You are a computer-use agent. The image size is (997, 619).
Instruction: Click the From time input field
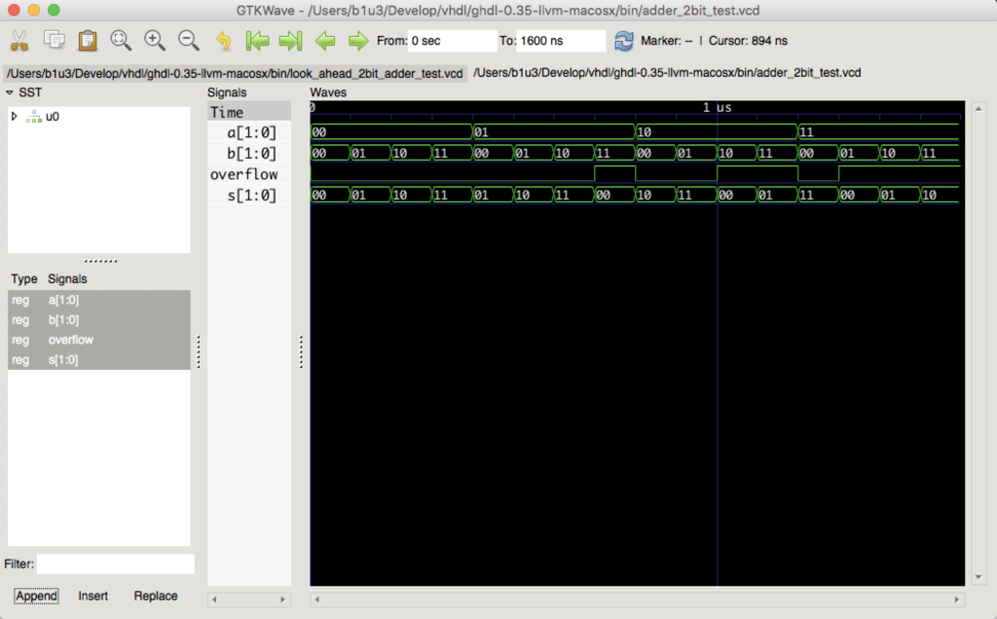pos(452,41)
